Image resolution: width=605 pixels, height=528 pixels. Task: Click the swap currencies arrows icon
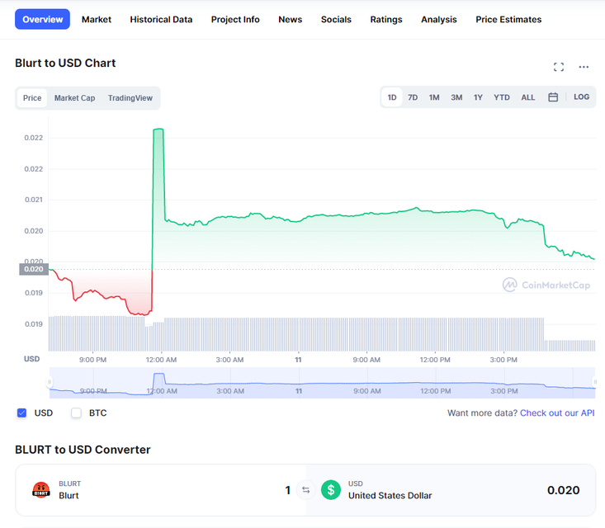[x=305, y=490]
